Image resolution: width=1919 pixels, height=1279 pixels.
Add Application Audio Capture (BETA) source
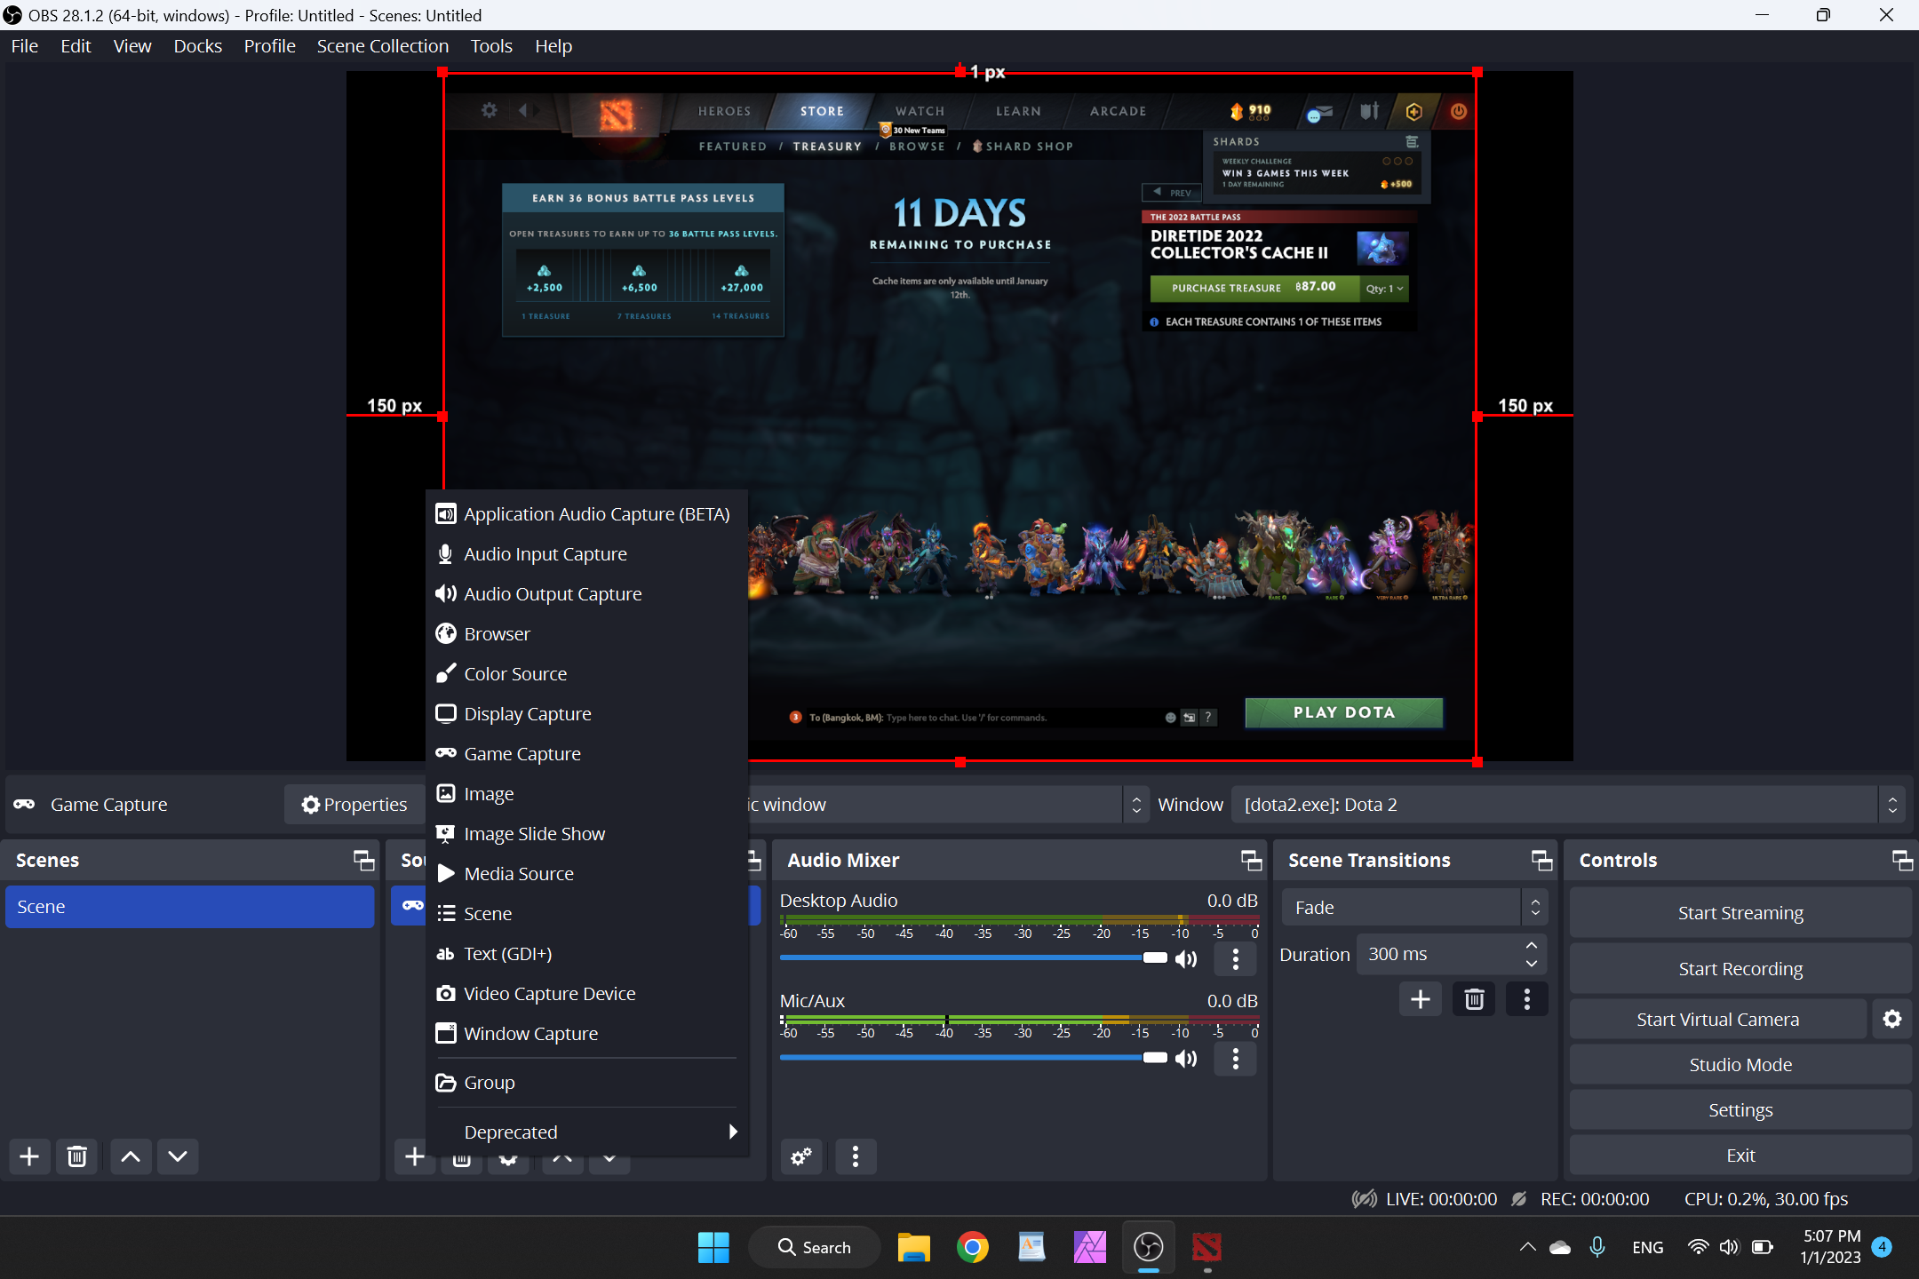(586, 514)
